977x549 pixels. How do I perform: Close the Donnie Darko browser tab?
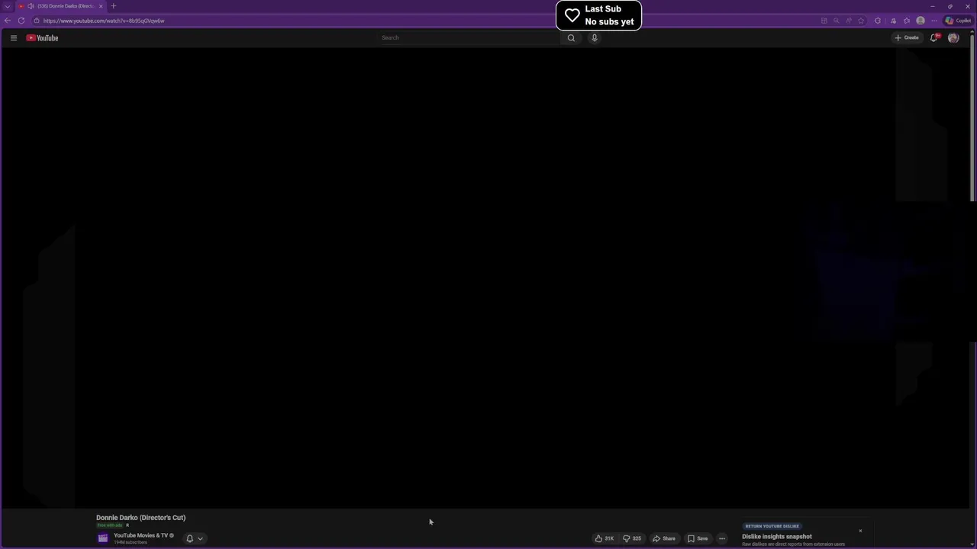tap(101, 6)
